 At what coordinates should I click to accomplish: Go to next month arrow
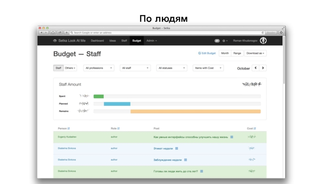point(263,68)
